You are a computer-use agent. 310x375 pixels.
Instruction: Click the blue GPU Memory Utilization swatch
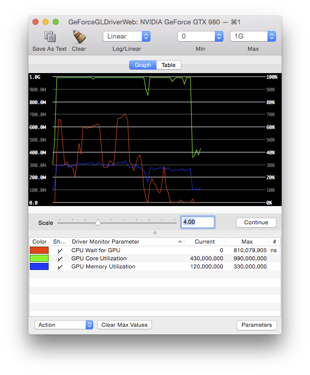[39, 266]
